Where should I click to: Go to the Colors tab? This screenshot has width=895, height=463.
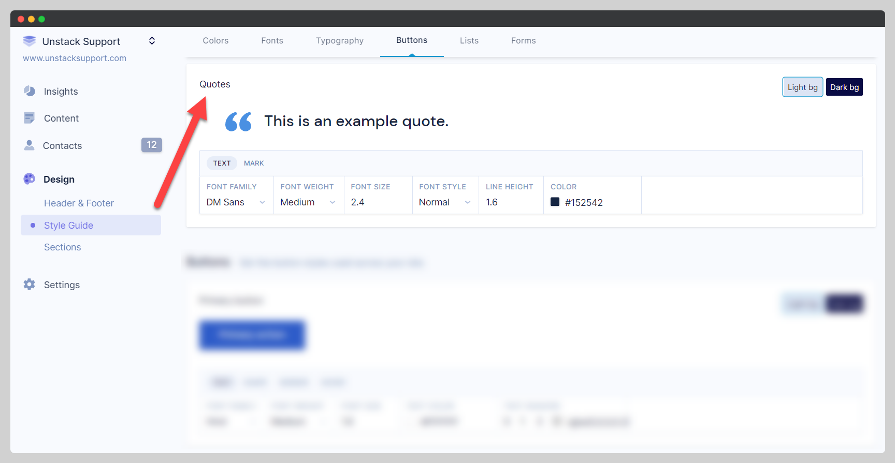(x=215, y=41)
